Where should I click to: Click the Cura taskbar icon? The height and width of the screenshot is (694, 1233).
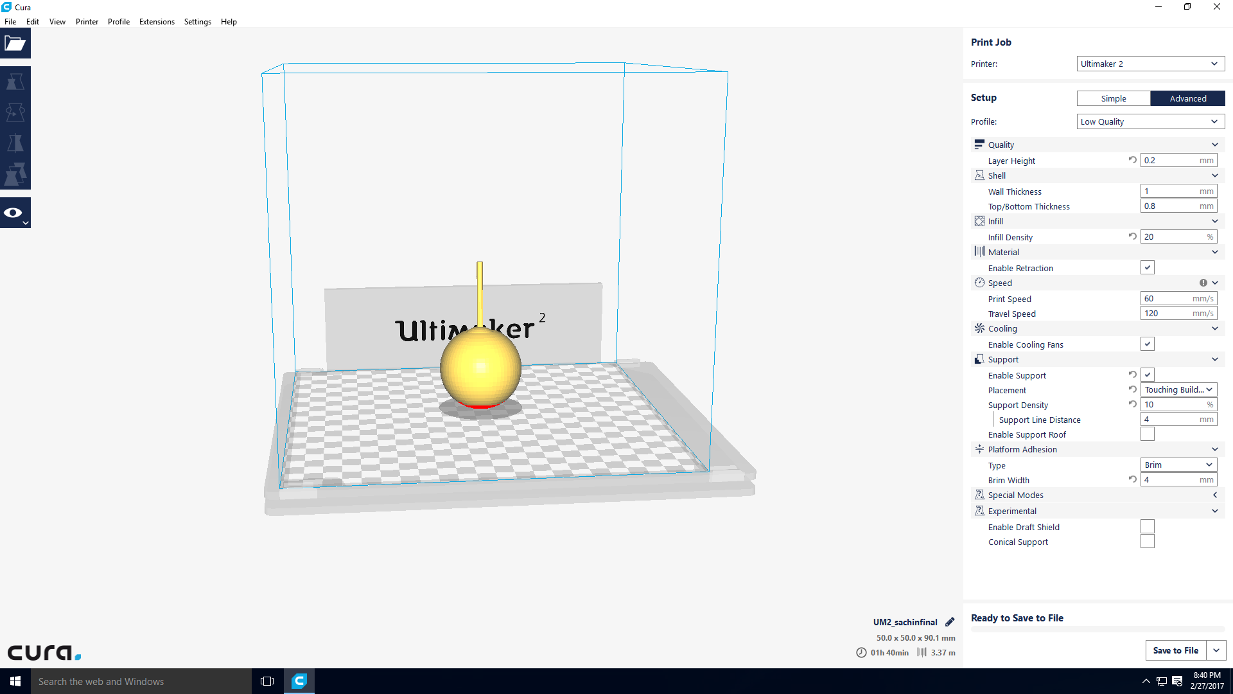[x=299, y=681]
